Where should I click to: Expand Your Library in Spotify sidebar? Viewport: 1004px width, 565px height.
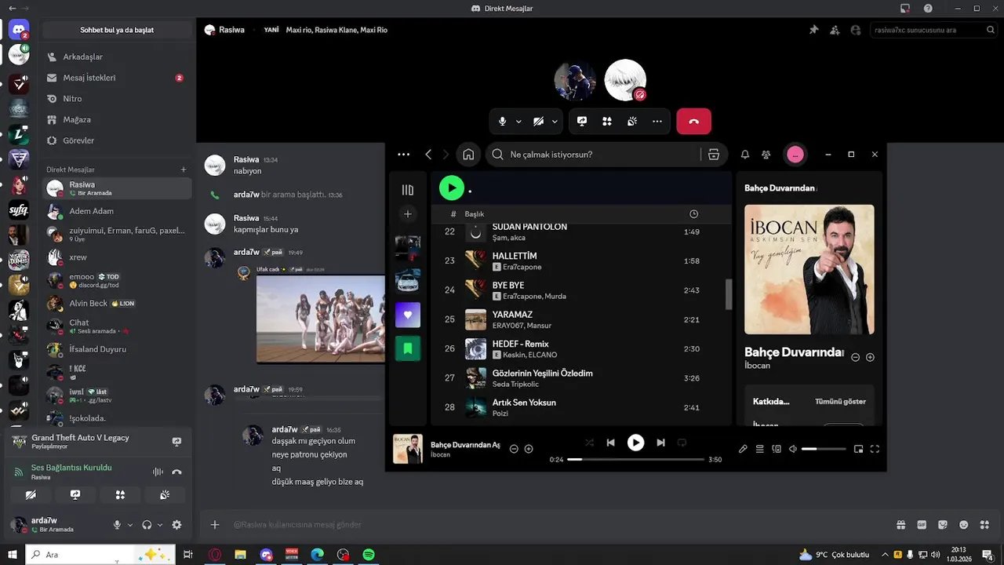(408, 190)
